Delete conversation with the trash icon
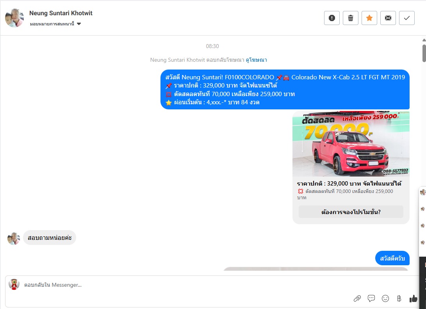The image size is (426, 309). point(351,18)
